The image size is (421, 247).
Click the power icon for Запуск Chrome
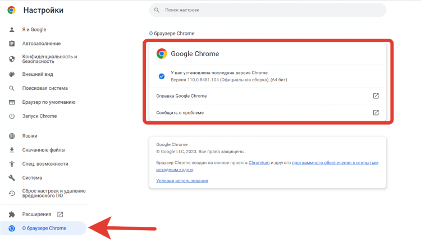12,116
